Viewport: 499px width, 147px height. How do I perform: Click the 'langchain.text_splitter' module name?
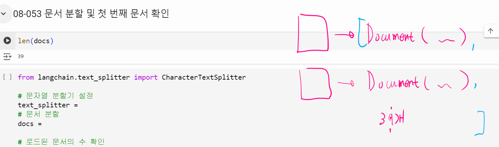click(84, 77)
